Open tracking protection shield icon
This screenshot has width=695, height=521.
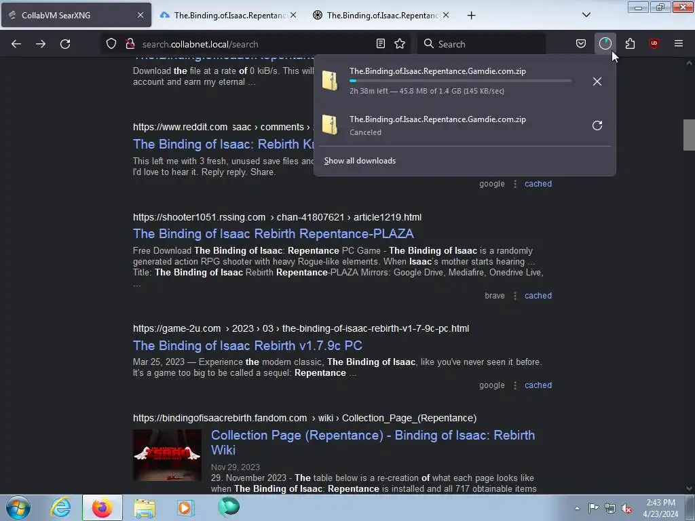[x=111, y=44]
